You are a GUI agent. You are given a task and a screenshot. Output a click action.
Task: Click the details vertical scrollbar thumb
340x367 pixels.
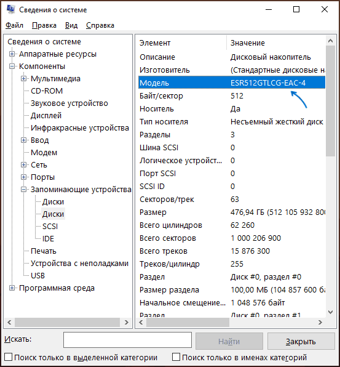330,100
